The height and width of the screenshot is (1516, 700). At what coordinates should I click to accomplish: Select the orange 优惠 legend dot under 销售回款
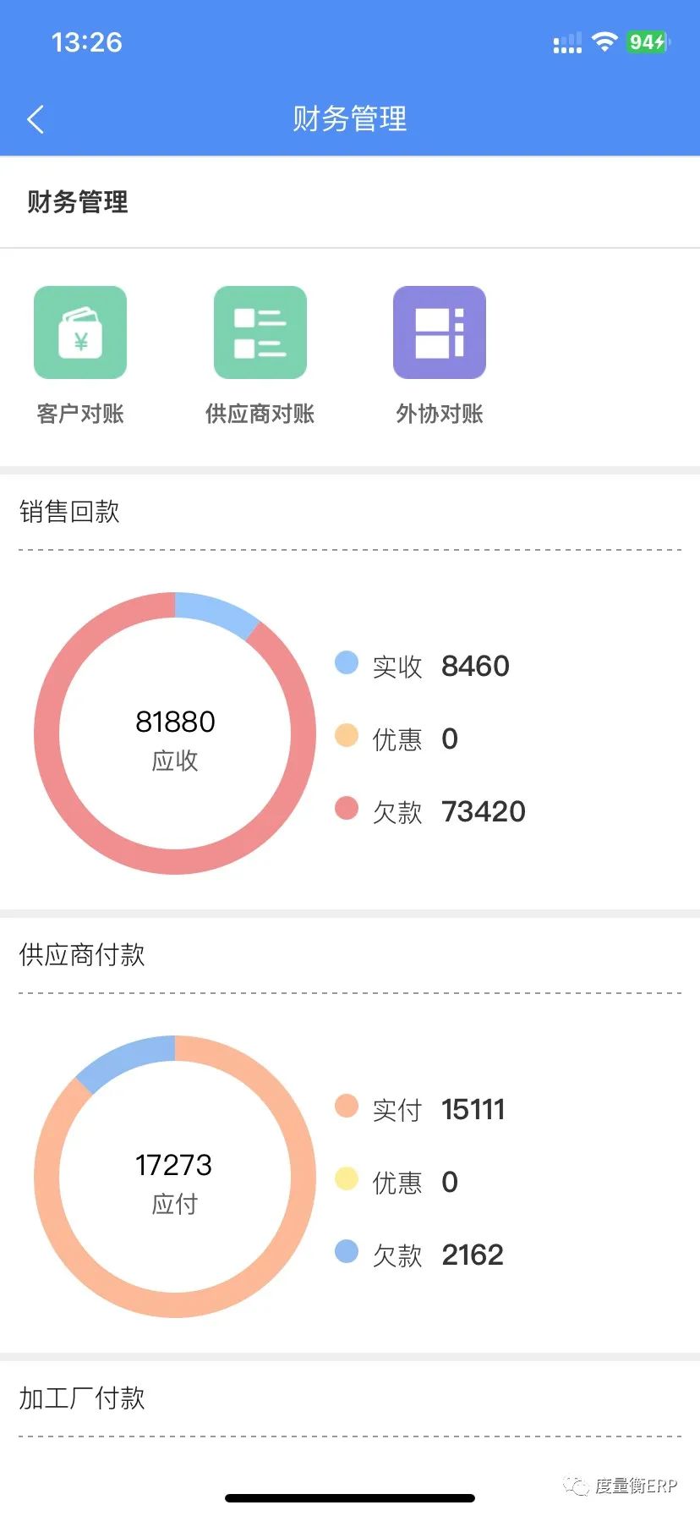pos(347,735)
